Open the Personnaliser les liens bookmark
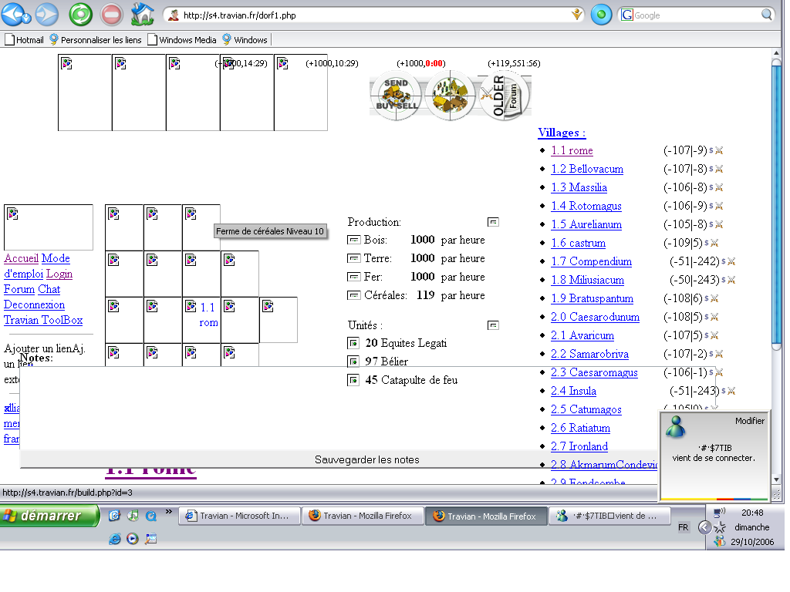 click(x=95, y=40)
